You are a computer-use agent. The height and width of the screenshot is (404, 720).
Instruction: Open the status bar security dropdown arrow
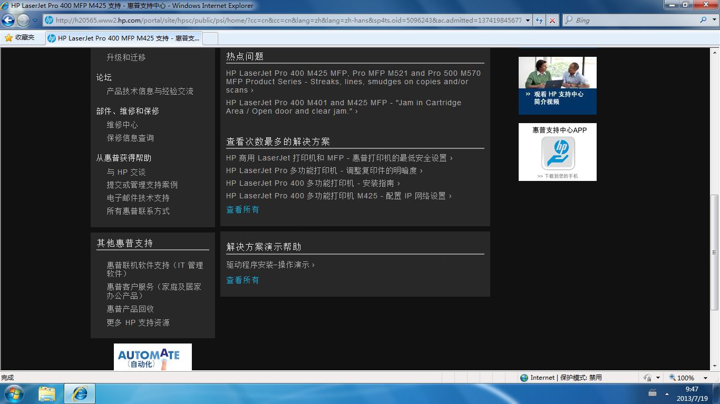pos(658,378)
